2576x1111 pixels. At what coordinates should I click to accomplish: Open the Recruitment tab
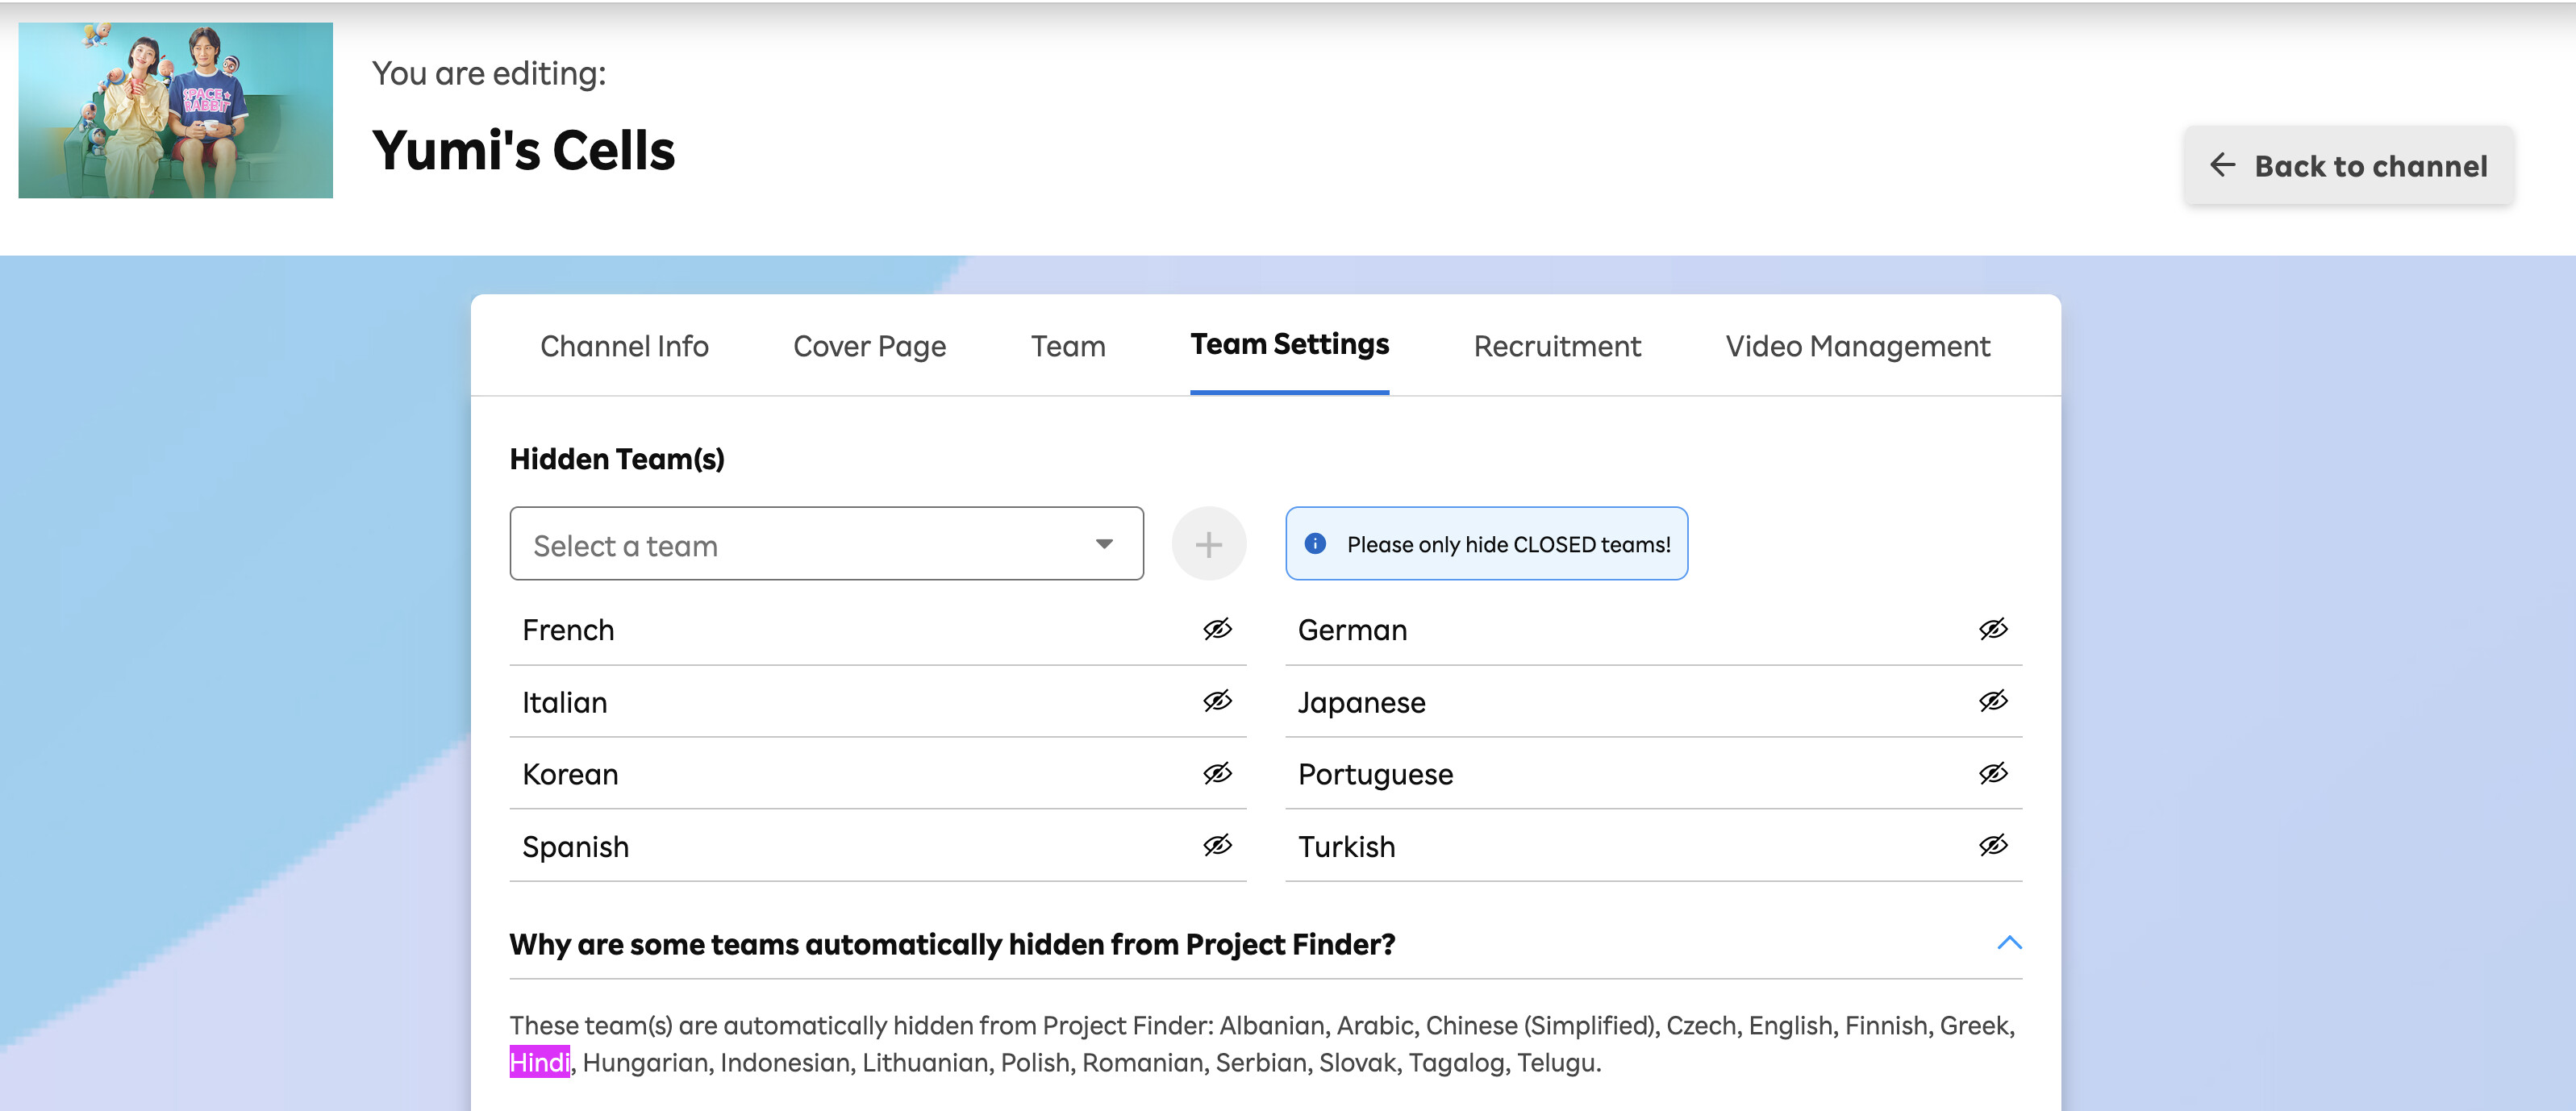tap(1557, 346)
